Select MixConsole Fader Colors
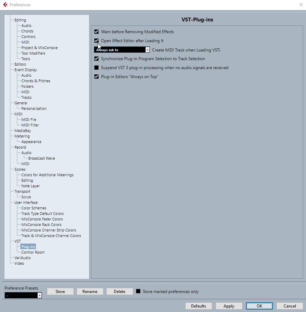 (42, 219)
